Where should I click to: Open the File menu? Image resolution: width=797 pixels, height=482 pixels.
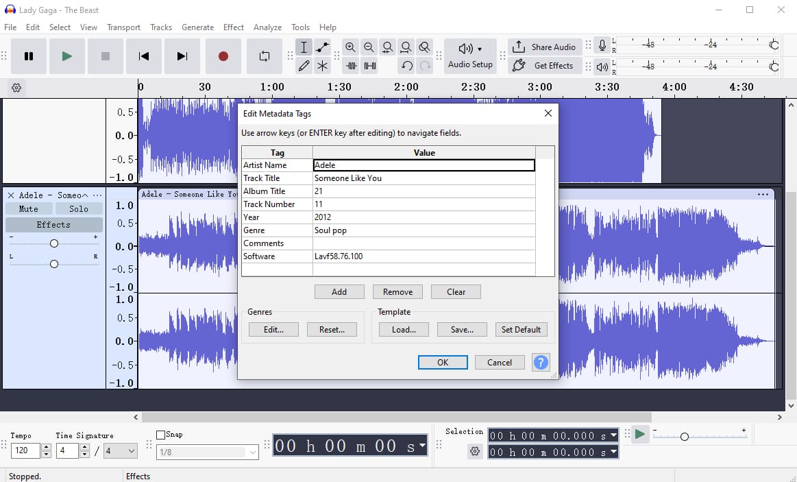point(10,27)
